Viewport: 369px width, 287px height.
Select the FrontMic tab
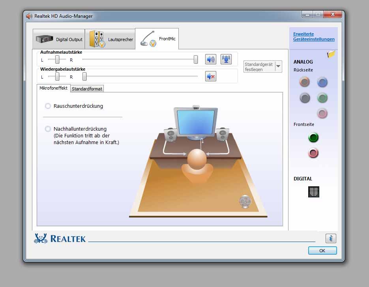click(157, 39)
